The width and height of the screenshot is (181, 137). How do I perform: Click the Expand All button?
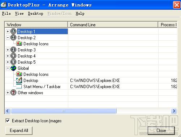[19, 131]
